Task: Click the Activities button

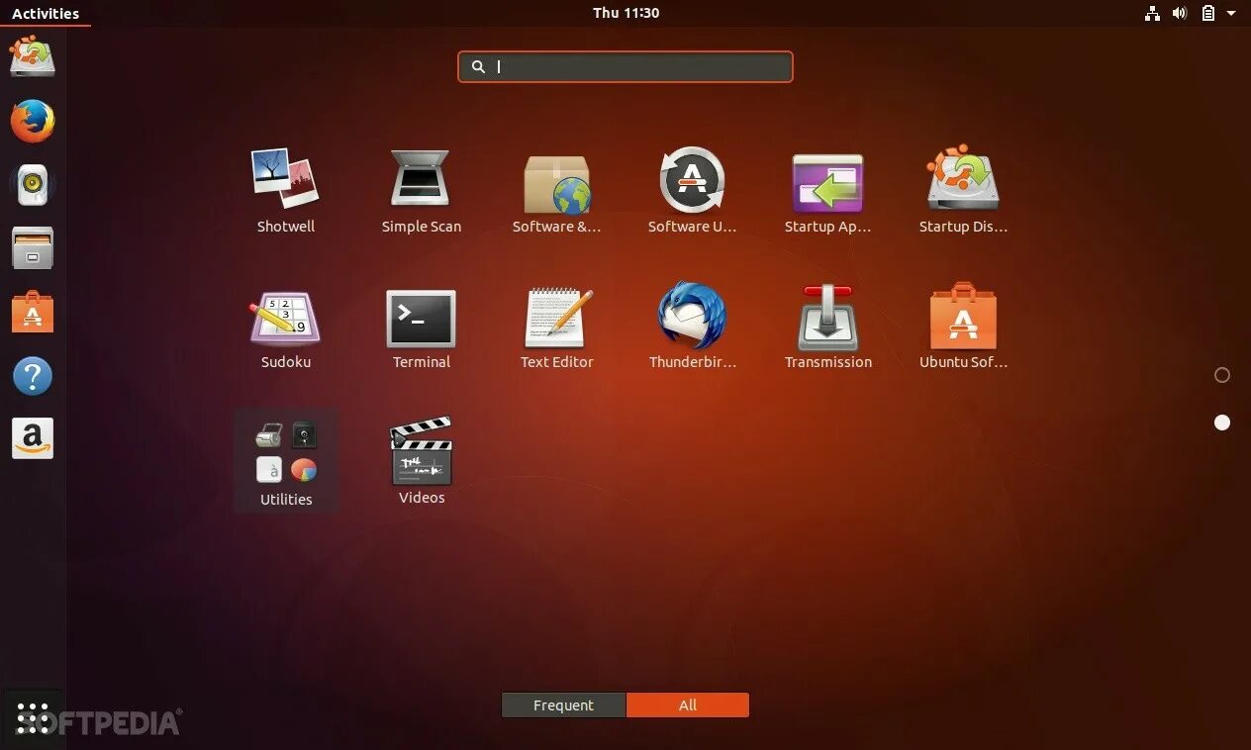Action: [46, 13]
